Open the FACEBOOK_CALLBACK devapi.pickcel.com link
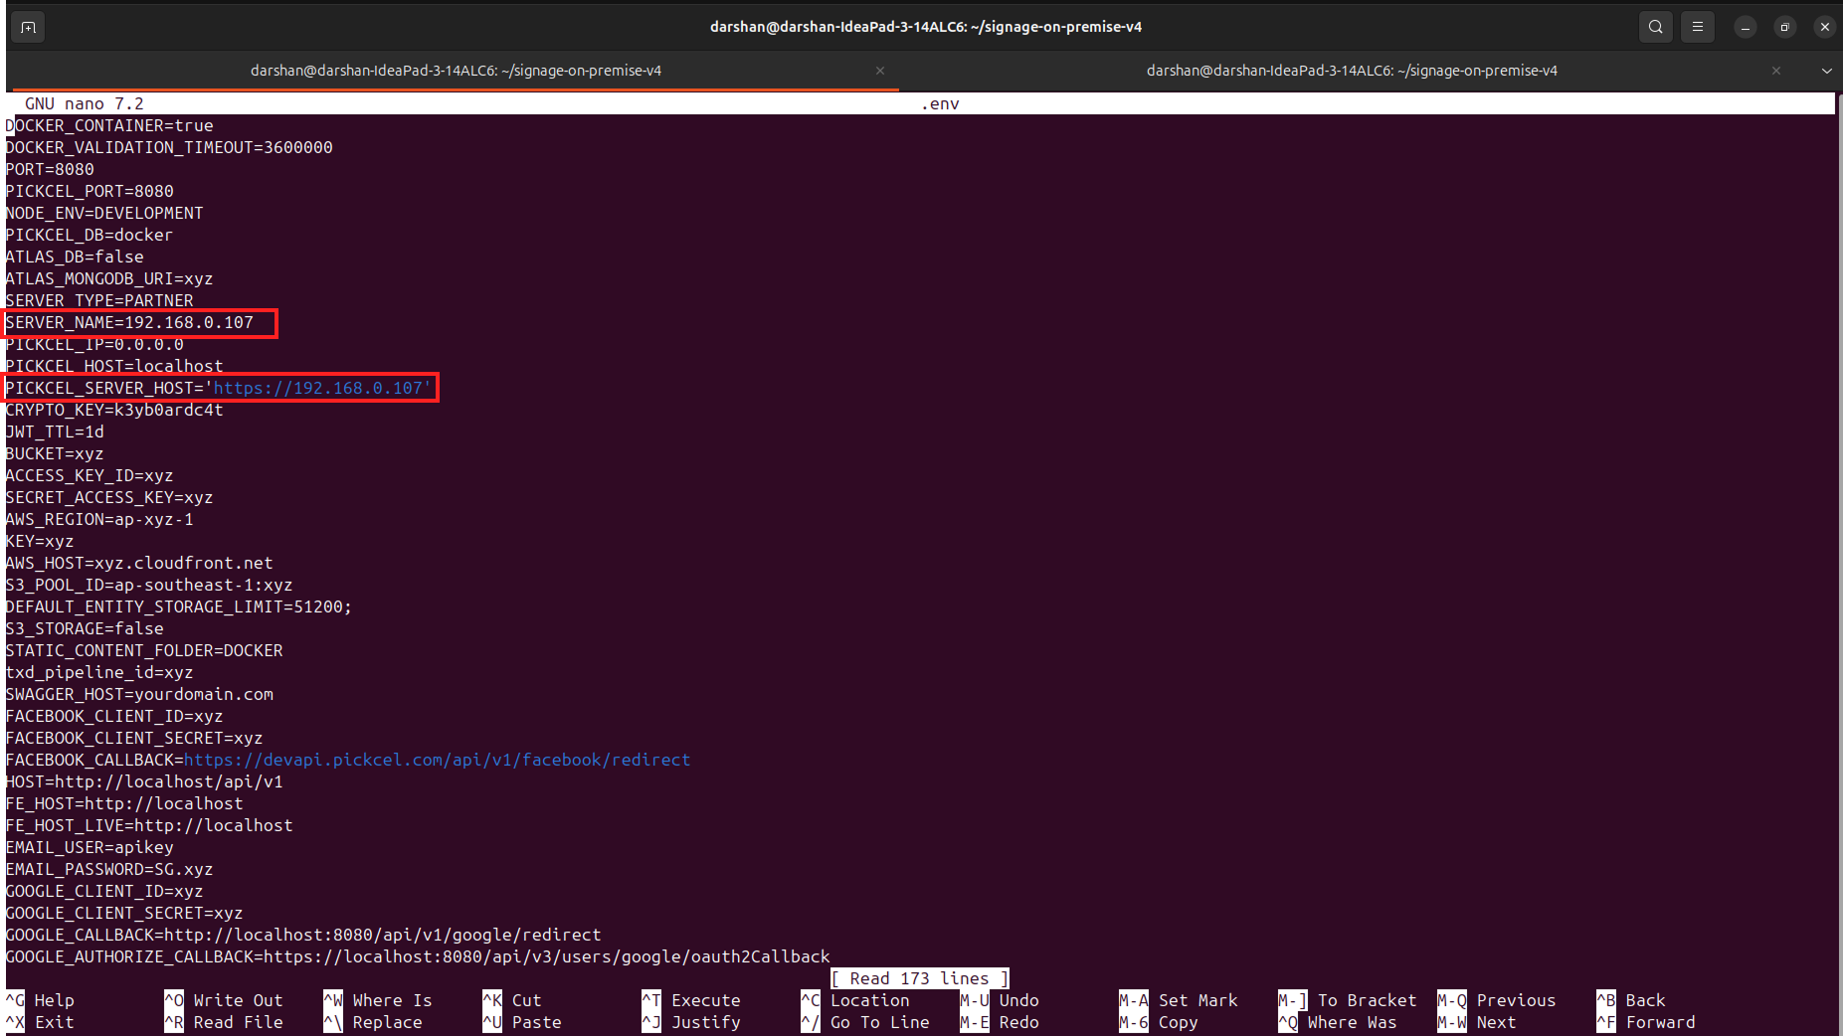The image size is (1843, 1036). (438, 759)
